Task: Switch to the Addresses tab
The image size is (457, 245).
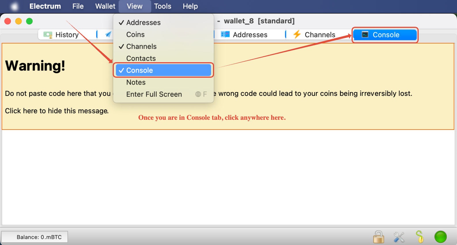Action: tap(250, 35)
